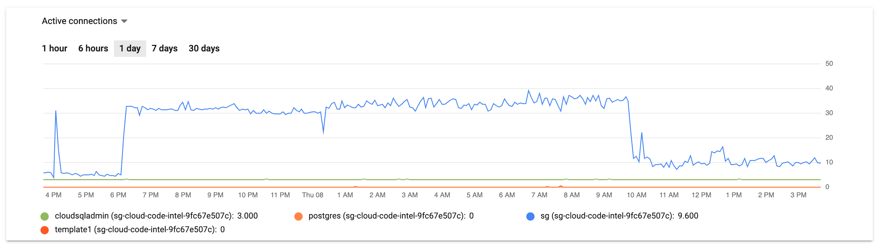879x248 pixels.
Task: Click the green cloudsqladmin legend dot
Action: 45,216
